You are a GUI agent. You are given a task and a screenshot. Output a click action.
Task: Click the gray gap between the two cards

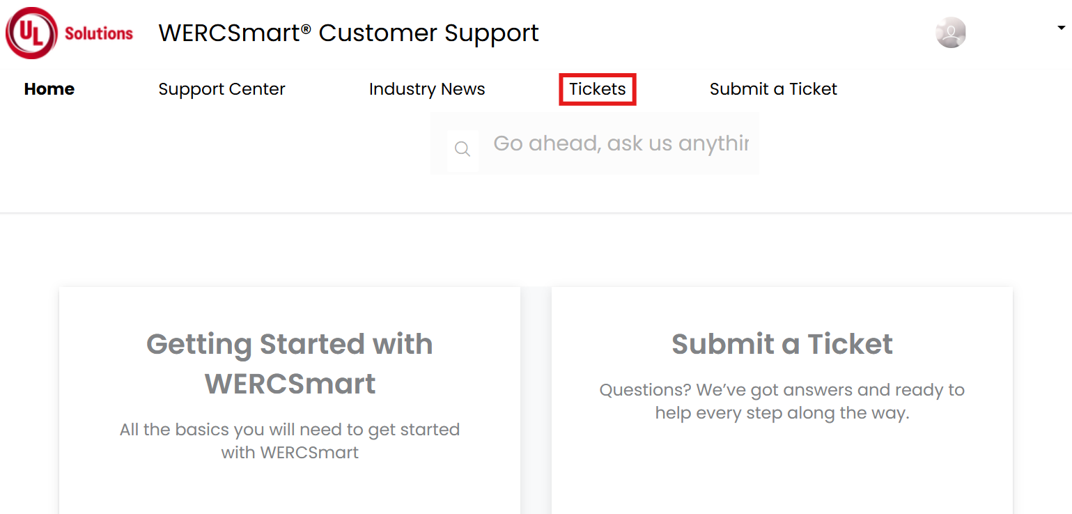(x=536, y=400)
